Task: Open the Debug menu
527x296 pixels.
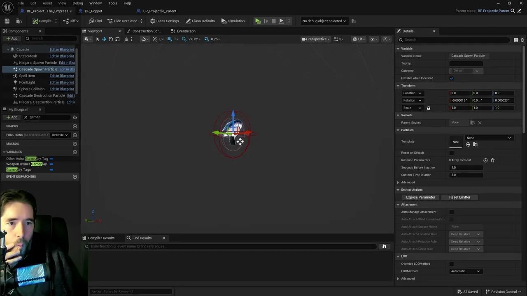Action: 78,3
